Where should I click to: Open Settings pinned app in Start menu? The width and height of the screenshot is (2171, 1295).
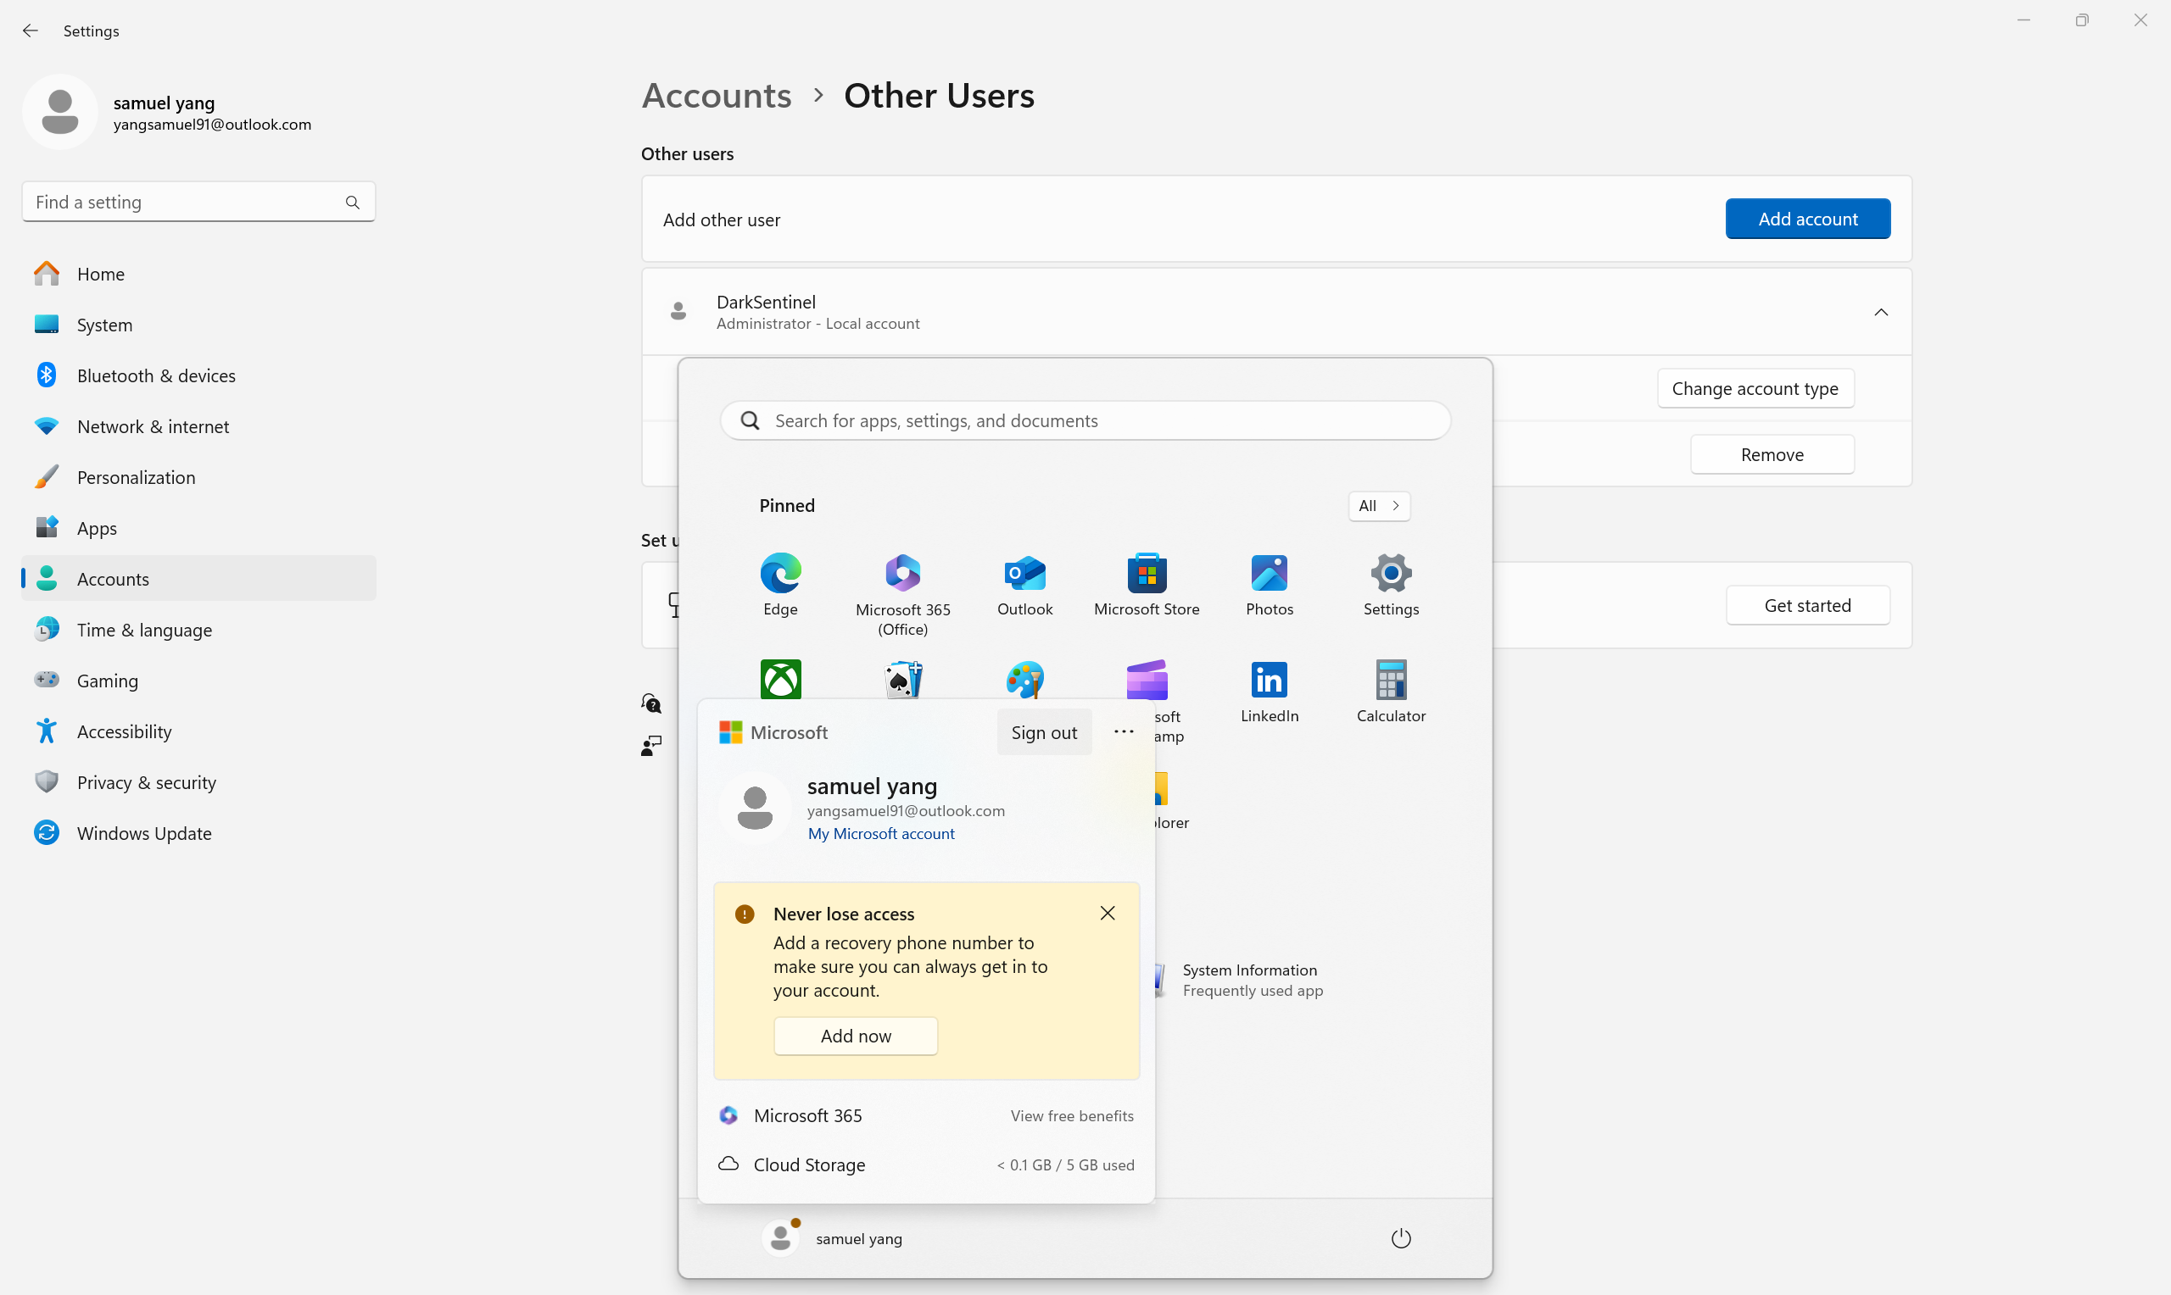pos(1391,584)
